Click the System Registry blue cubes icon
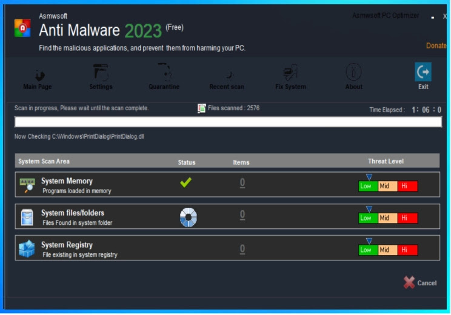Viewport: 451px width, 315px height. 27,248
